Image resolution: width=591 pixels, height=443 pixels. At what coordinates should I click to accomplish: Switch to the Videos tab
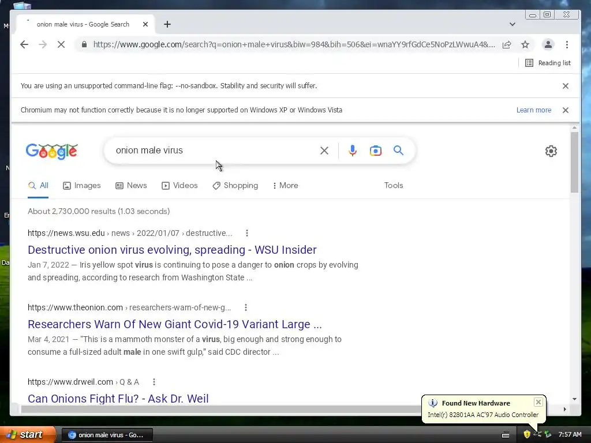click(x=179, y=185)
